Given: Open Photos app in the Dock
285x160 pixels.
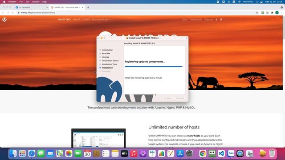Looking at the screenshot, I should pos(69,153).
